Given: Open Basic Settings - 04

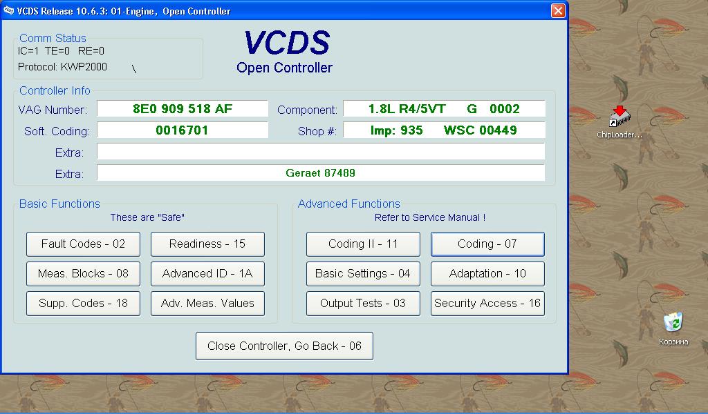Looking at the screenshot, I should tap(363, 274).
